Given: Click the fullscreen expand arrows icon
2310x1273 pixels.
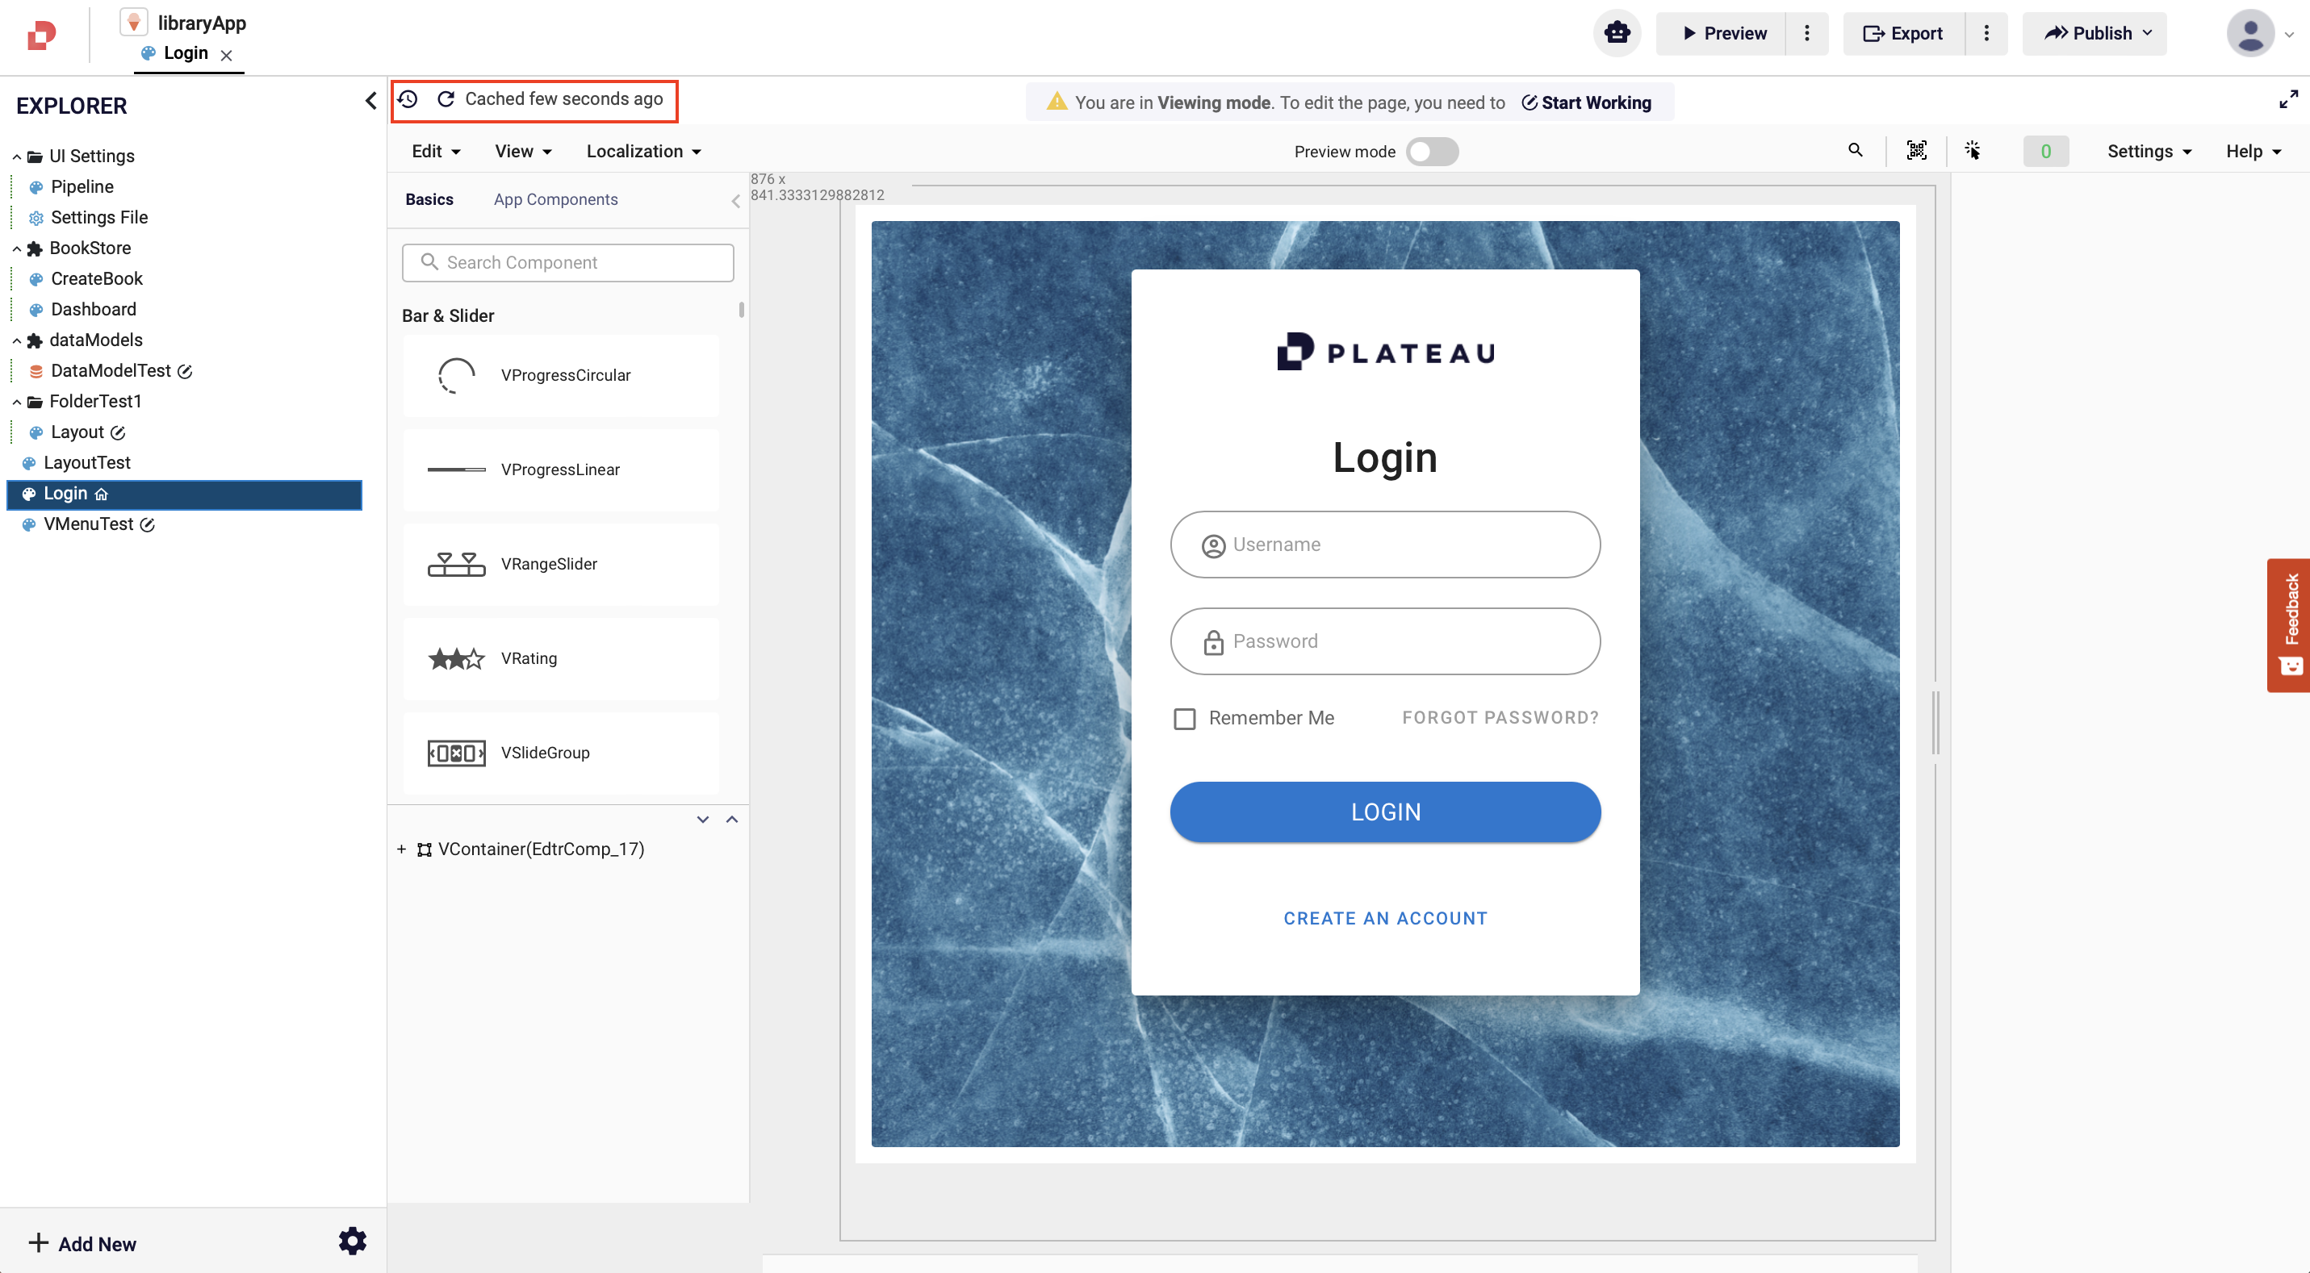Looking at the screenshot, I should tap(2288, 99).
